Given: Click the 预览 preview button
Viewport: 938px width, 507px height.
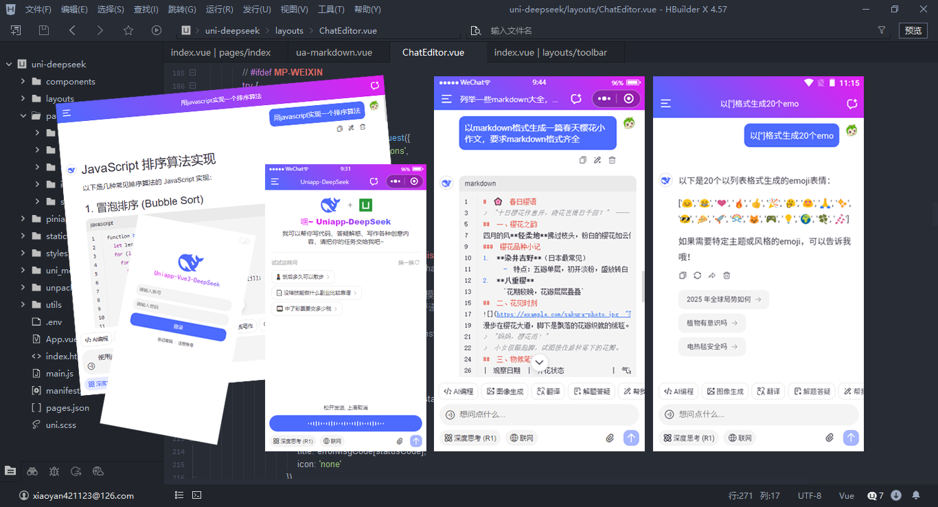Looking at the screenshot, I should 913,30.
